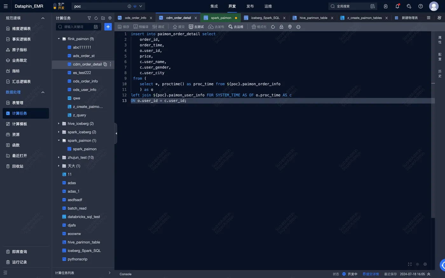Switch the 生产/开发 environment toggle
The image size is (445, 278).
point(55,6)
